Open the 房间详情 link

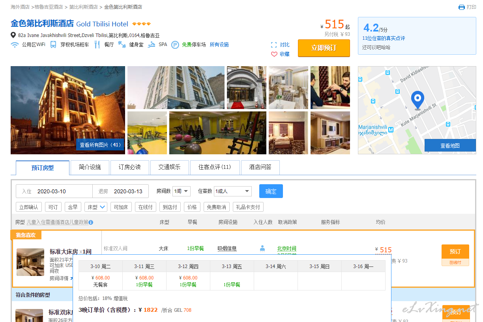59,278
